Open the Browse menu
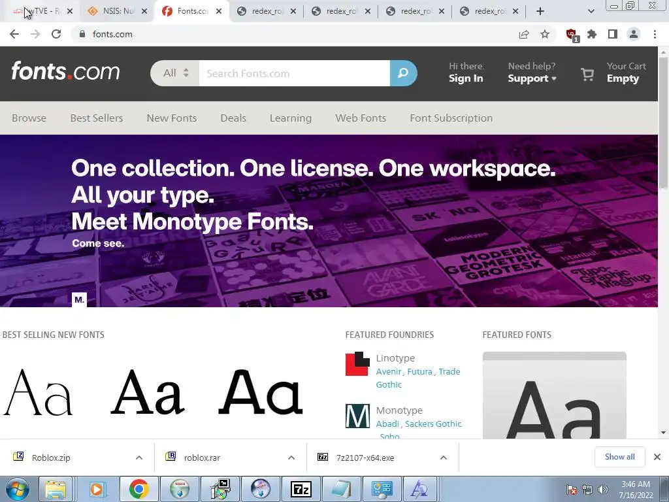The height and width of the screenshot is (502, 669). coord(29,118)
